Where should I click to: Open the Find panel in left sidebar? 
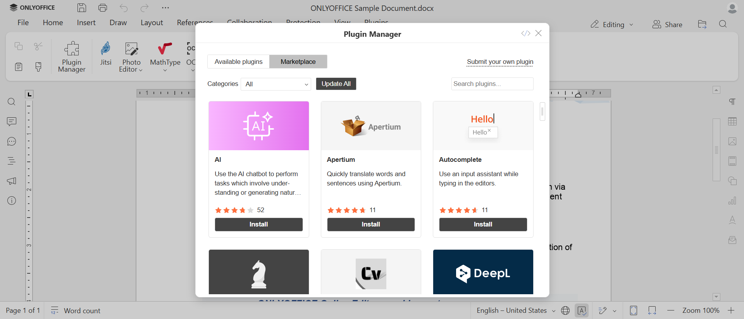12,102
